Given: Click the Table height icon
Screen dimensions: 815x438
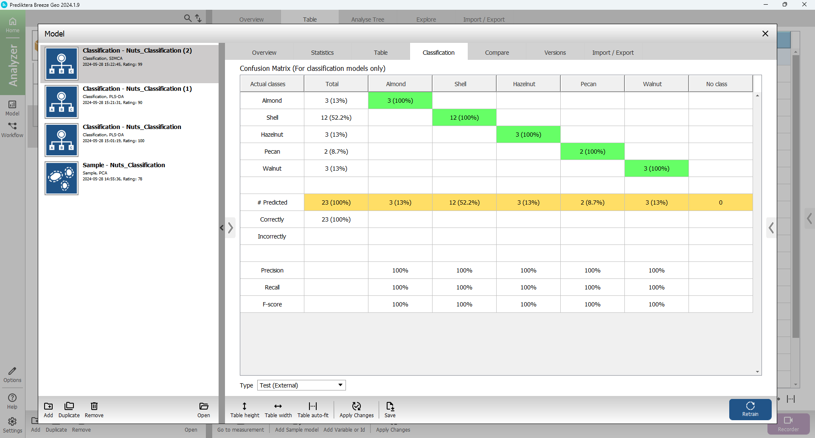Looking at the screenshot, I should [244, 409].
